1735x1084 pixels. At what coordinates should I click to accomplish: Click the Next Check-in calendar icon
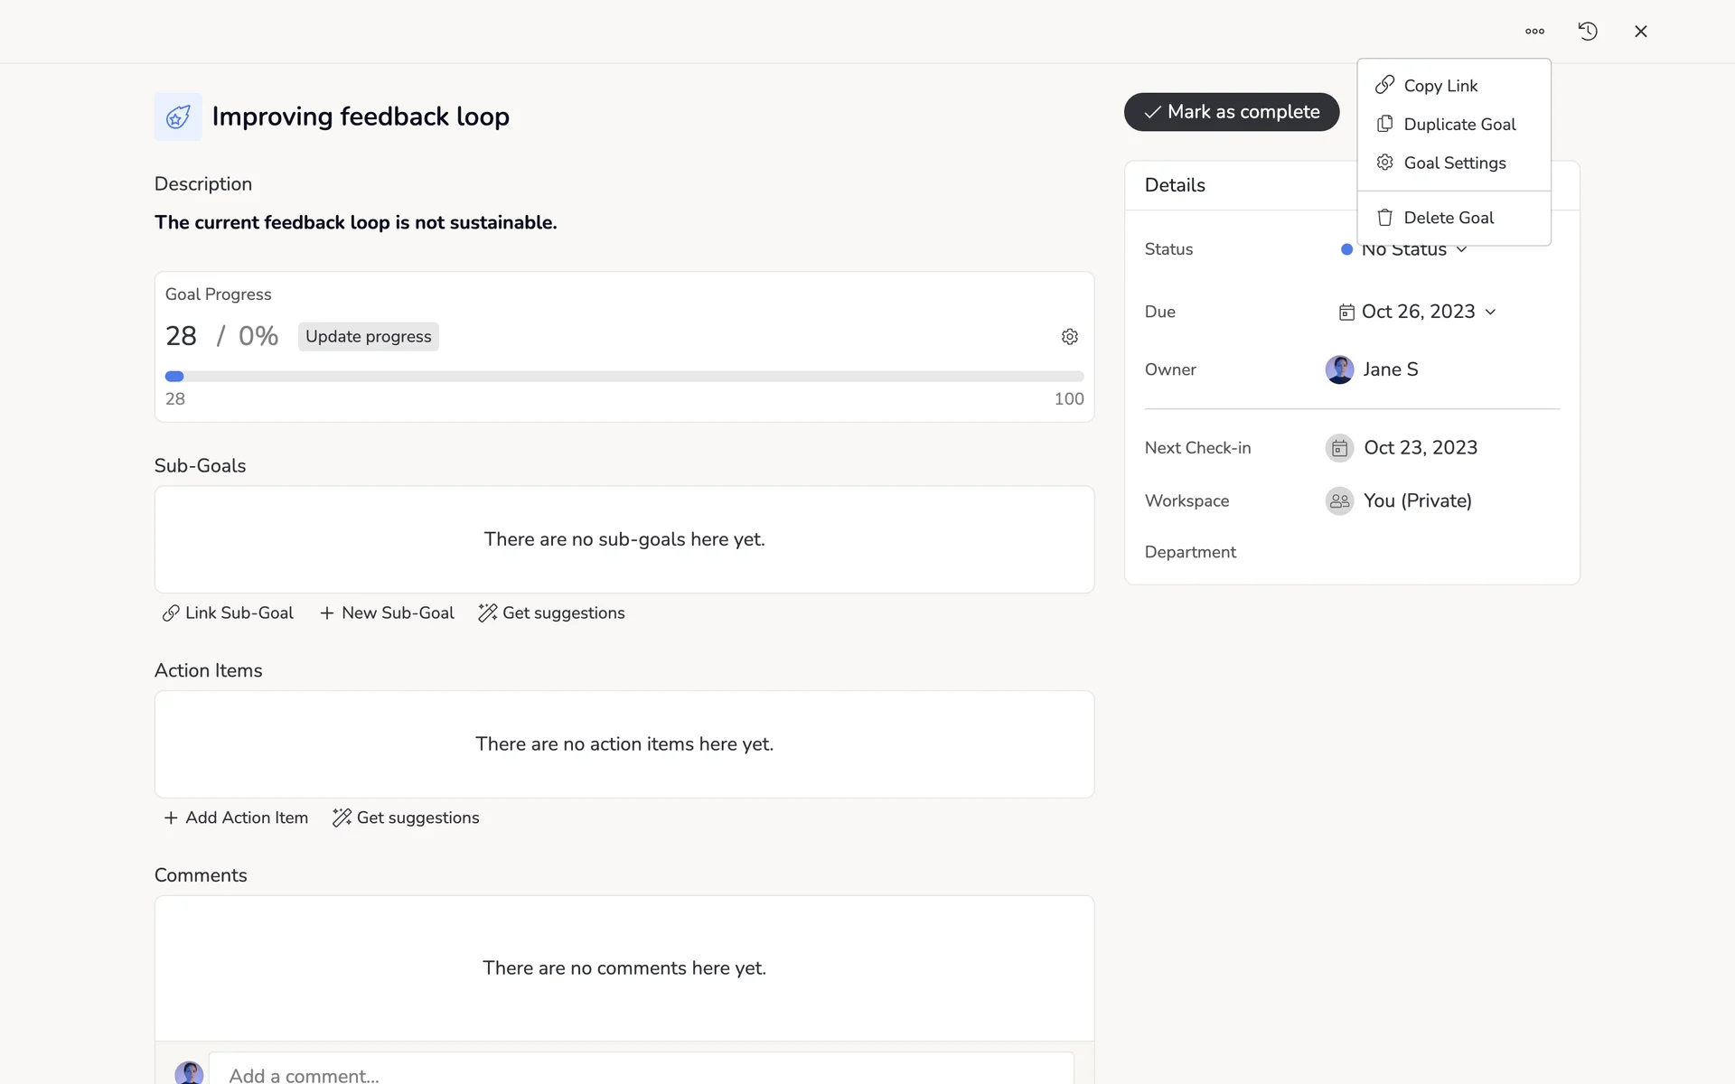[x=1339, y=448]
